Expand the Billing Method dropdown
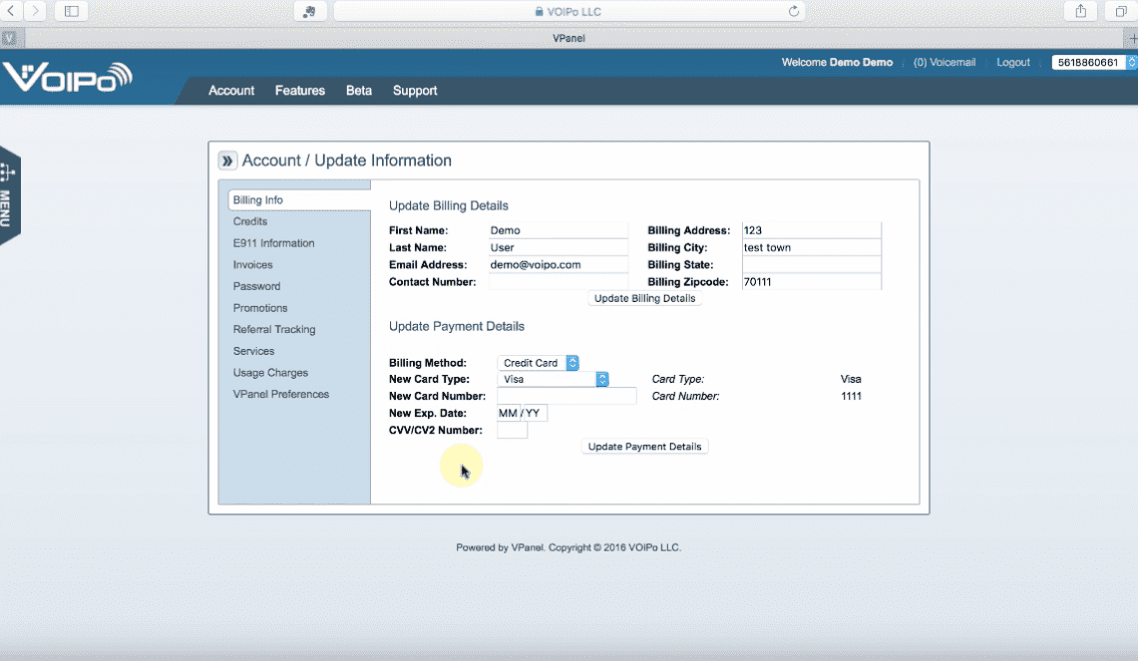Viewport: 1138px width, 661px height. (x=539, y=363)
